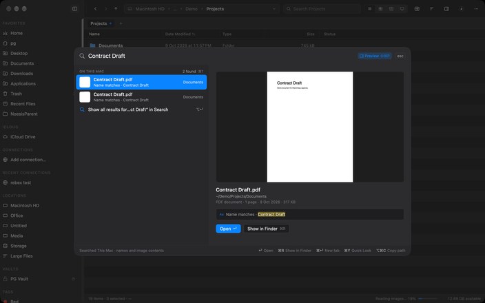
Task: Toggle the sidebar visibility icon
Action: (74, 9)
